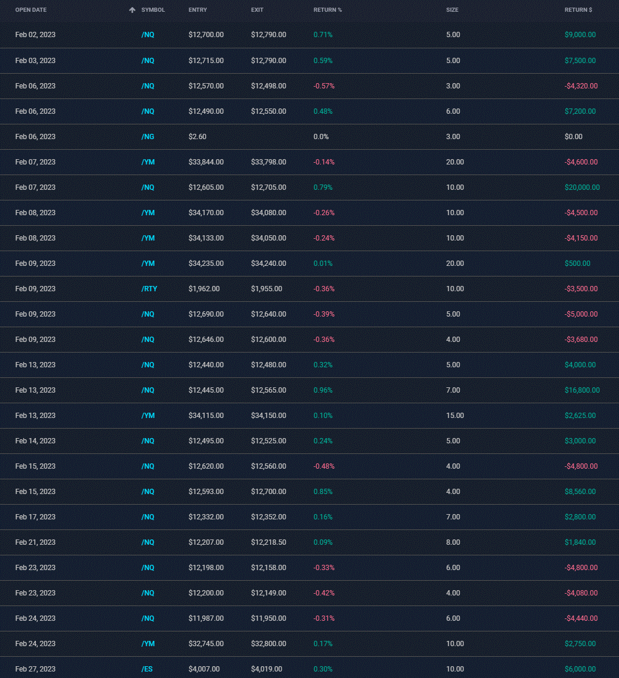Click the $20,000.00 return value
The height and width of the screenshot is (678, 619).
click(x=582, y=187)
